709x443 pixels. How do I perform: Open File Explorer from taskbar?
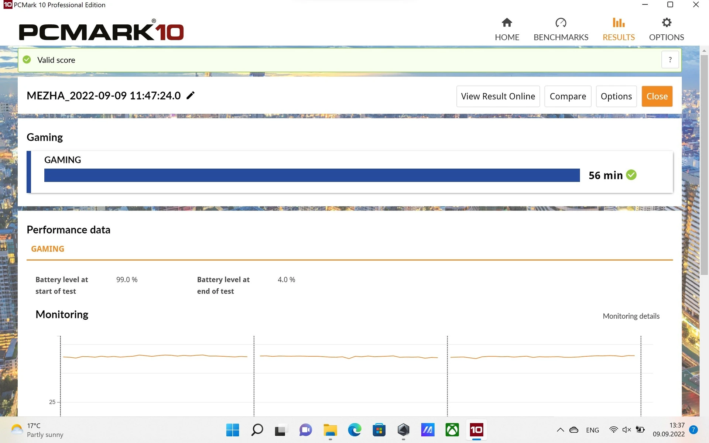[x=330, y=430]
